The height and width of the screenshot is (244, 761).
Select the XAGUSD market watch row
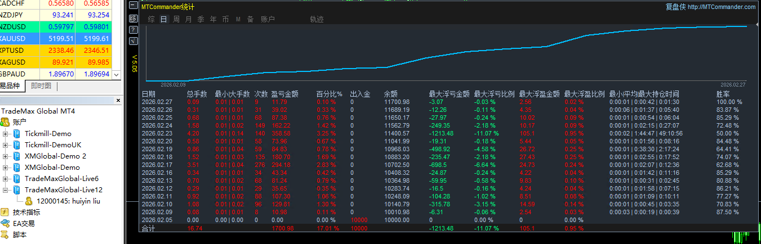pyautogui.click(x=56, y=62)
